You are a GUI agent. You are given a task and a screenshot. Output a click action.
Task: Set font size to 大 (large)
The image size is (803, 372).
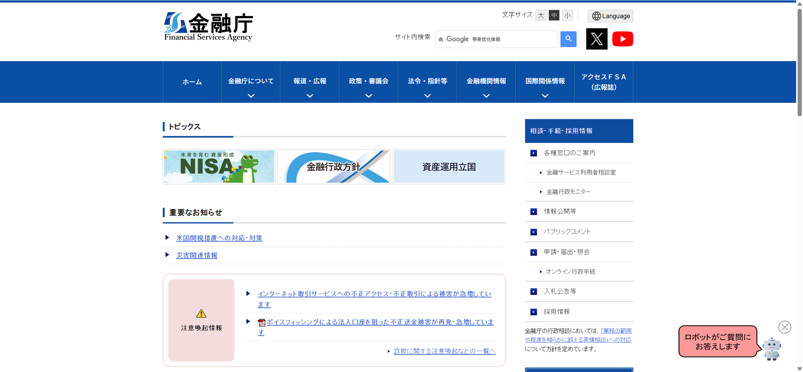541,16
